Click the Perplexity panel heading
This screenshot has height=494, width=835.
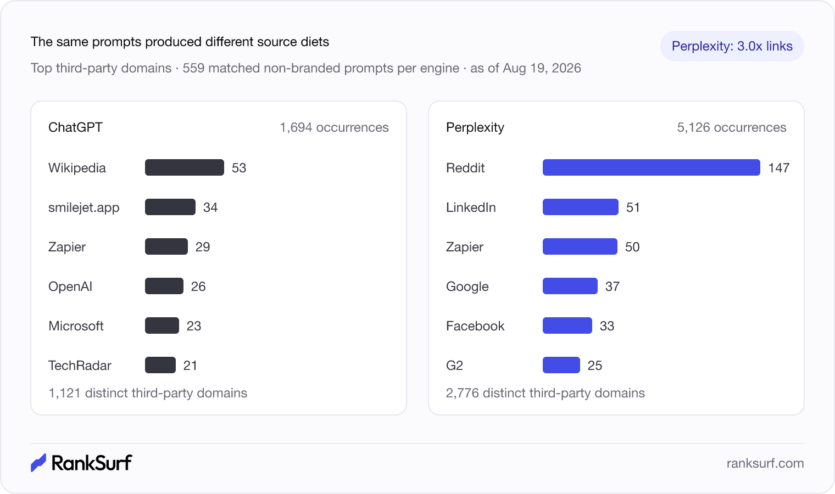tap(475, 127)
